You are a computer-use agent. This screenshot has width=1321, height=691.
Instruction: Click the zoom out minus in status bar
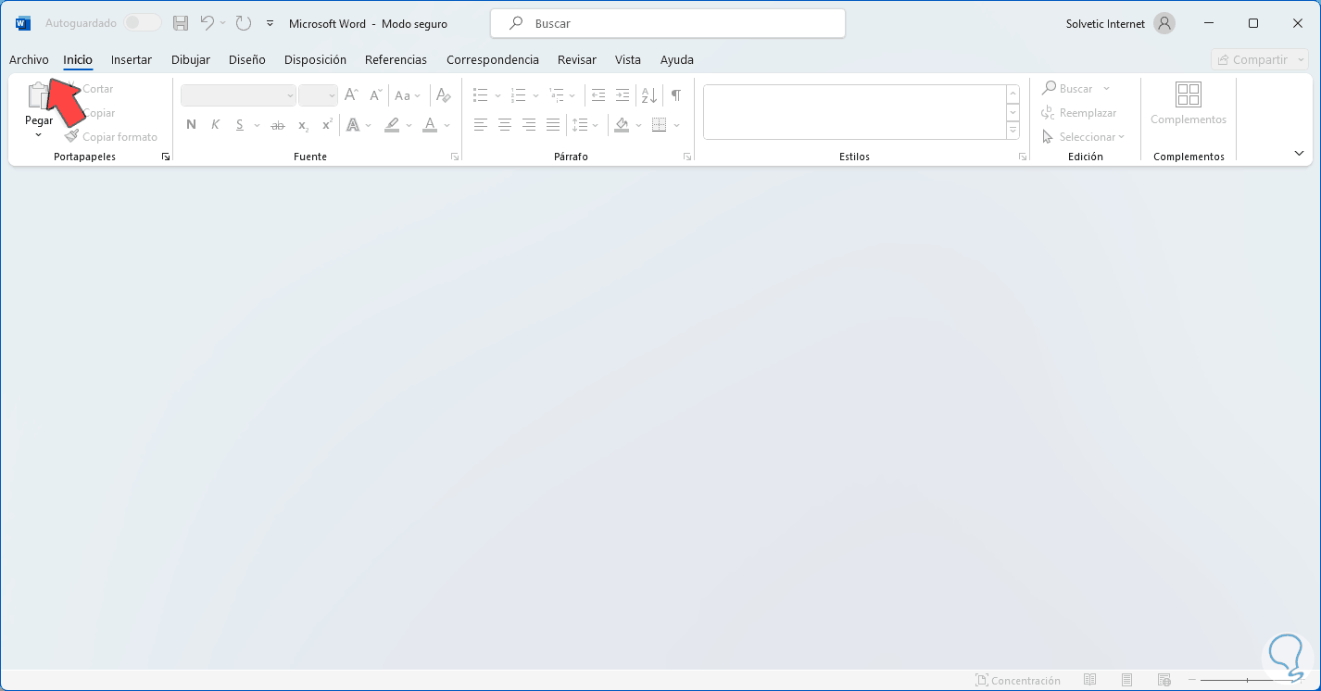(1191, 680)
